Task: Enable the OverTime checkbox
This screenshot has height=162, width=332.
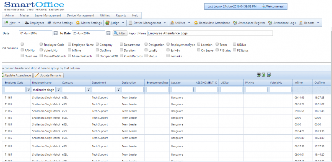Action: point(22,56)
